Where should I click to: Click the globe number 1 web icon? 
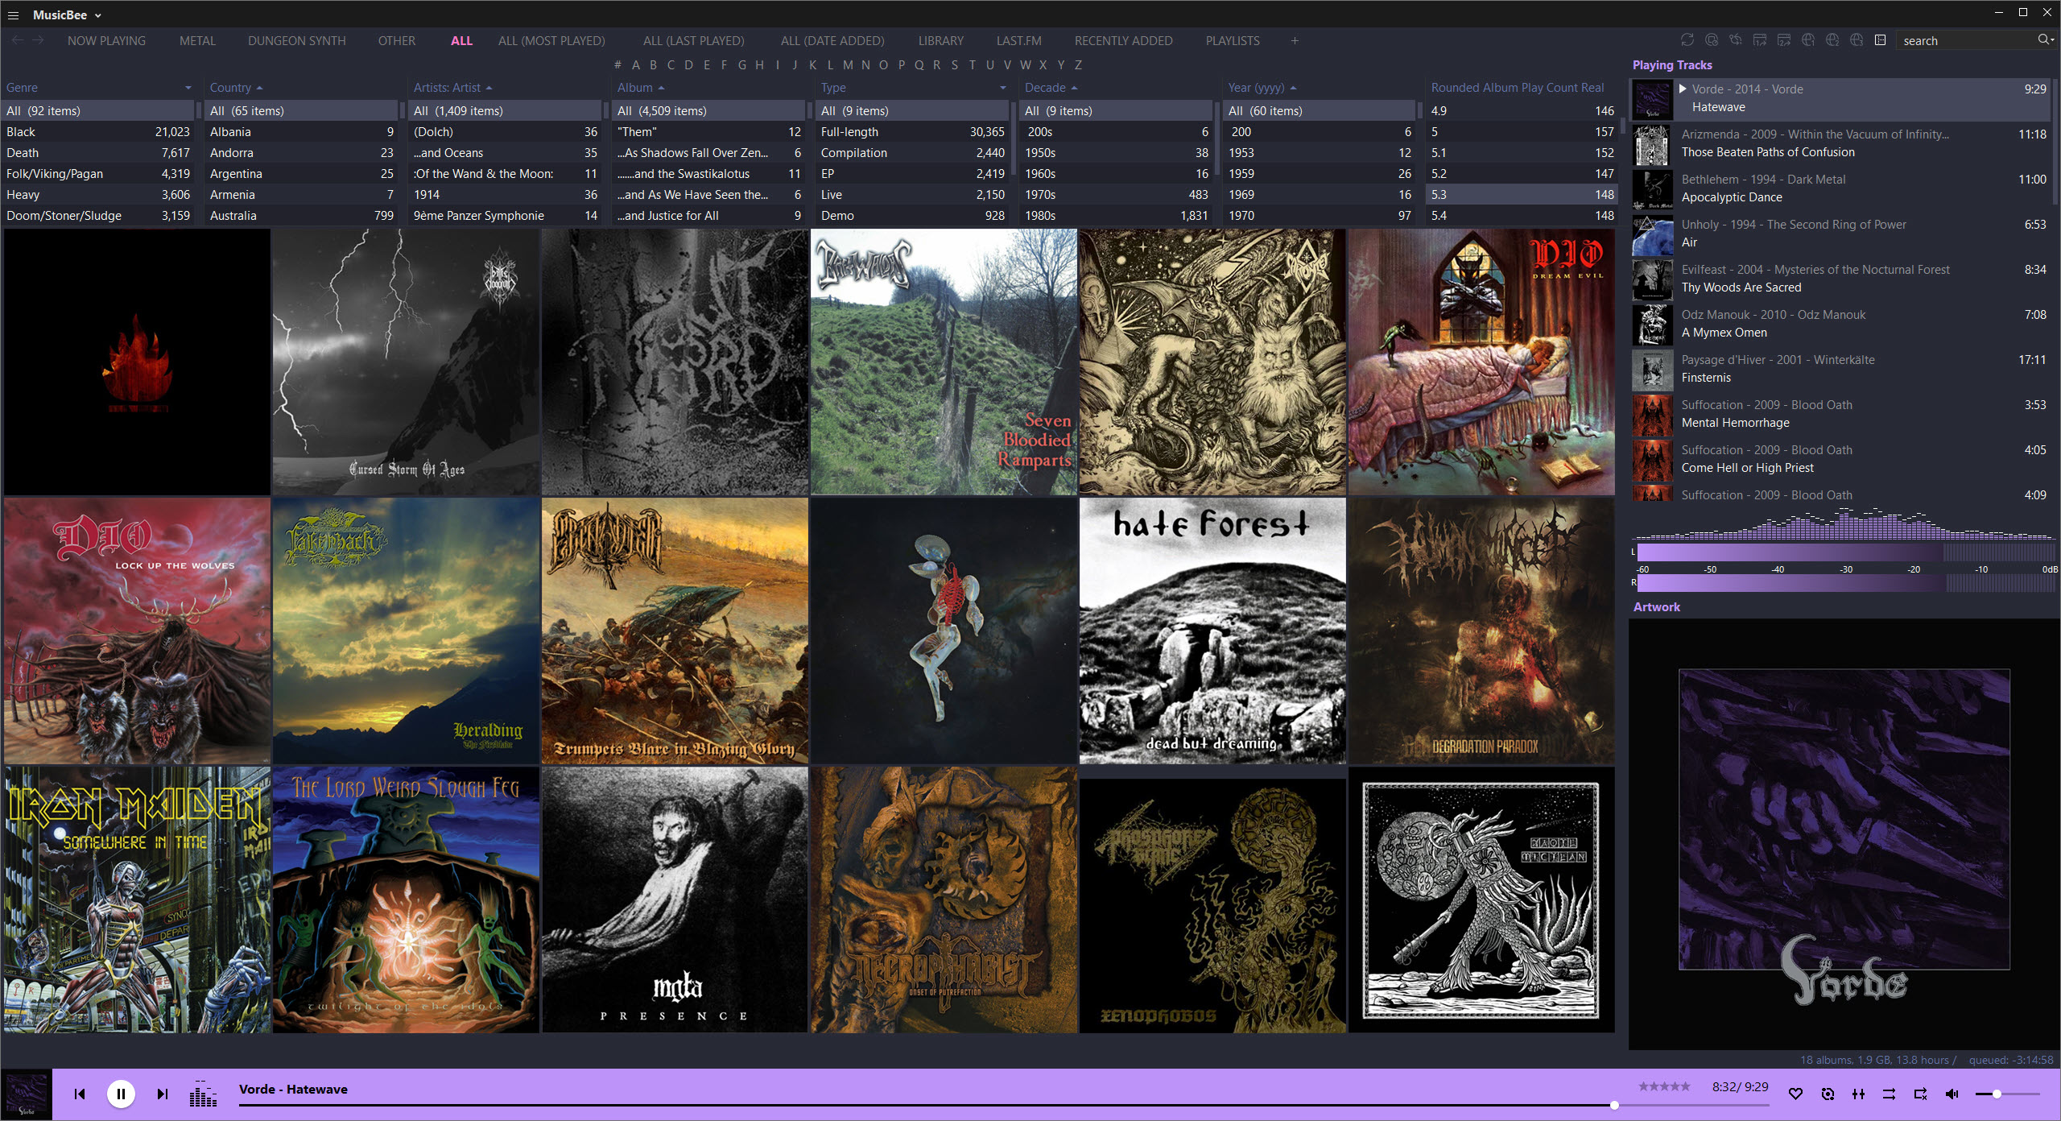point(1808,40)
